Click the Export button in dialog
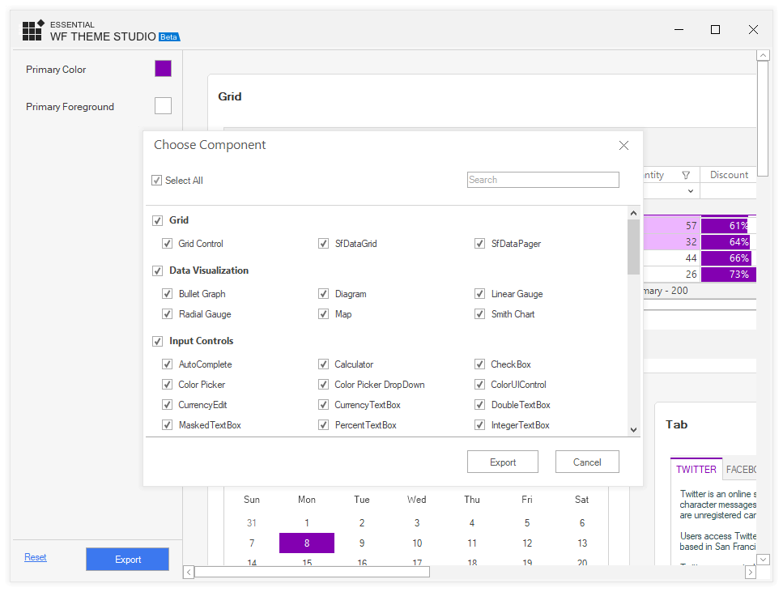This screenshot has height=592, width=783. [502, 462]
